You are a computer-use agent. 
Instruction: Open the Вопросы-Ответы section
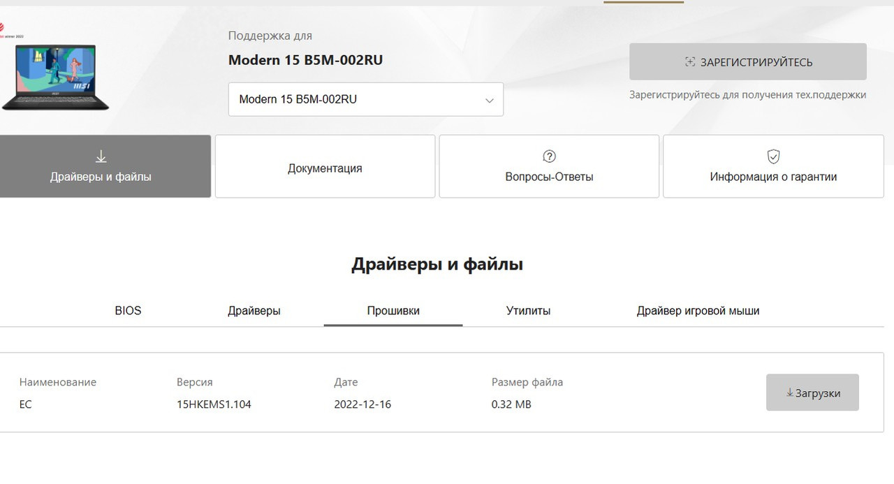tap(549, 166)
